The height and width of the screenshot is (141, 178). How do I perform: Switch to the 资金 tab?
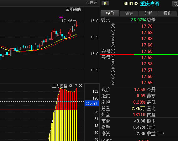tap(129, 13)
